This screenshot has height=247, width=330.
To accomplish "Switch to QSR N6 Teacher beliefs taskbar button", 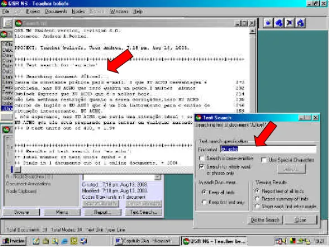I will click(x=214, y=241).
